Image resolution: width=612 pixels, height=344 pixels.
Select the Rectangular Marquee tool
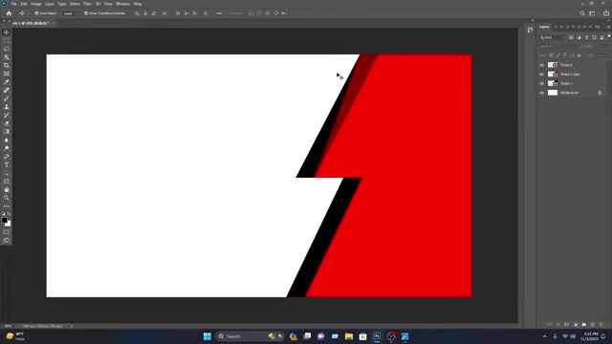click(x=7, y=40)
